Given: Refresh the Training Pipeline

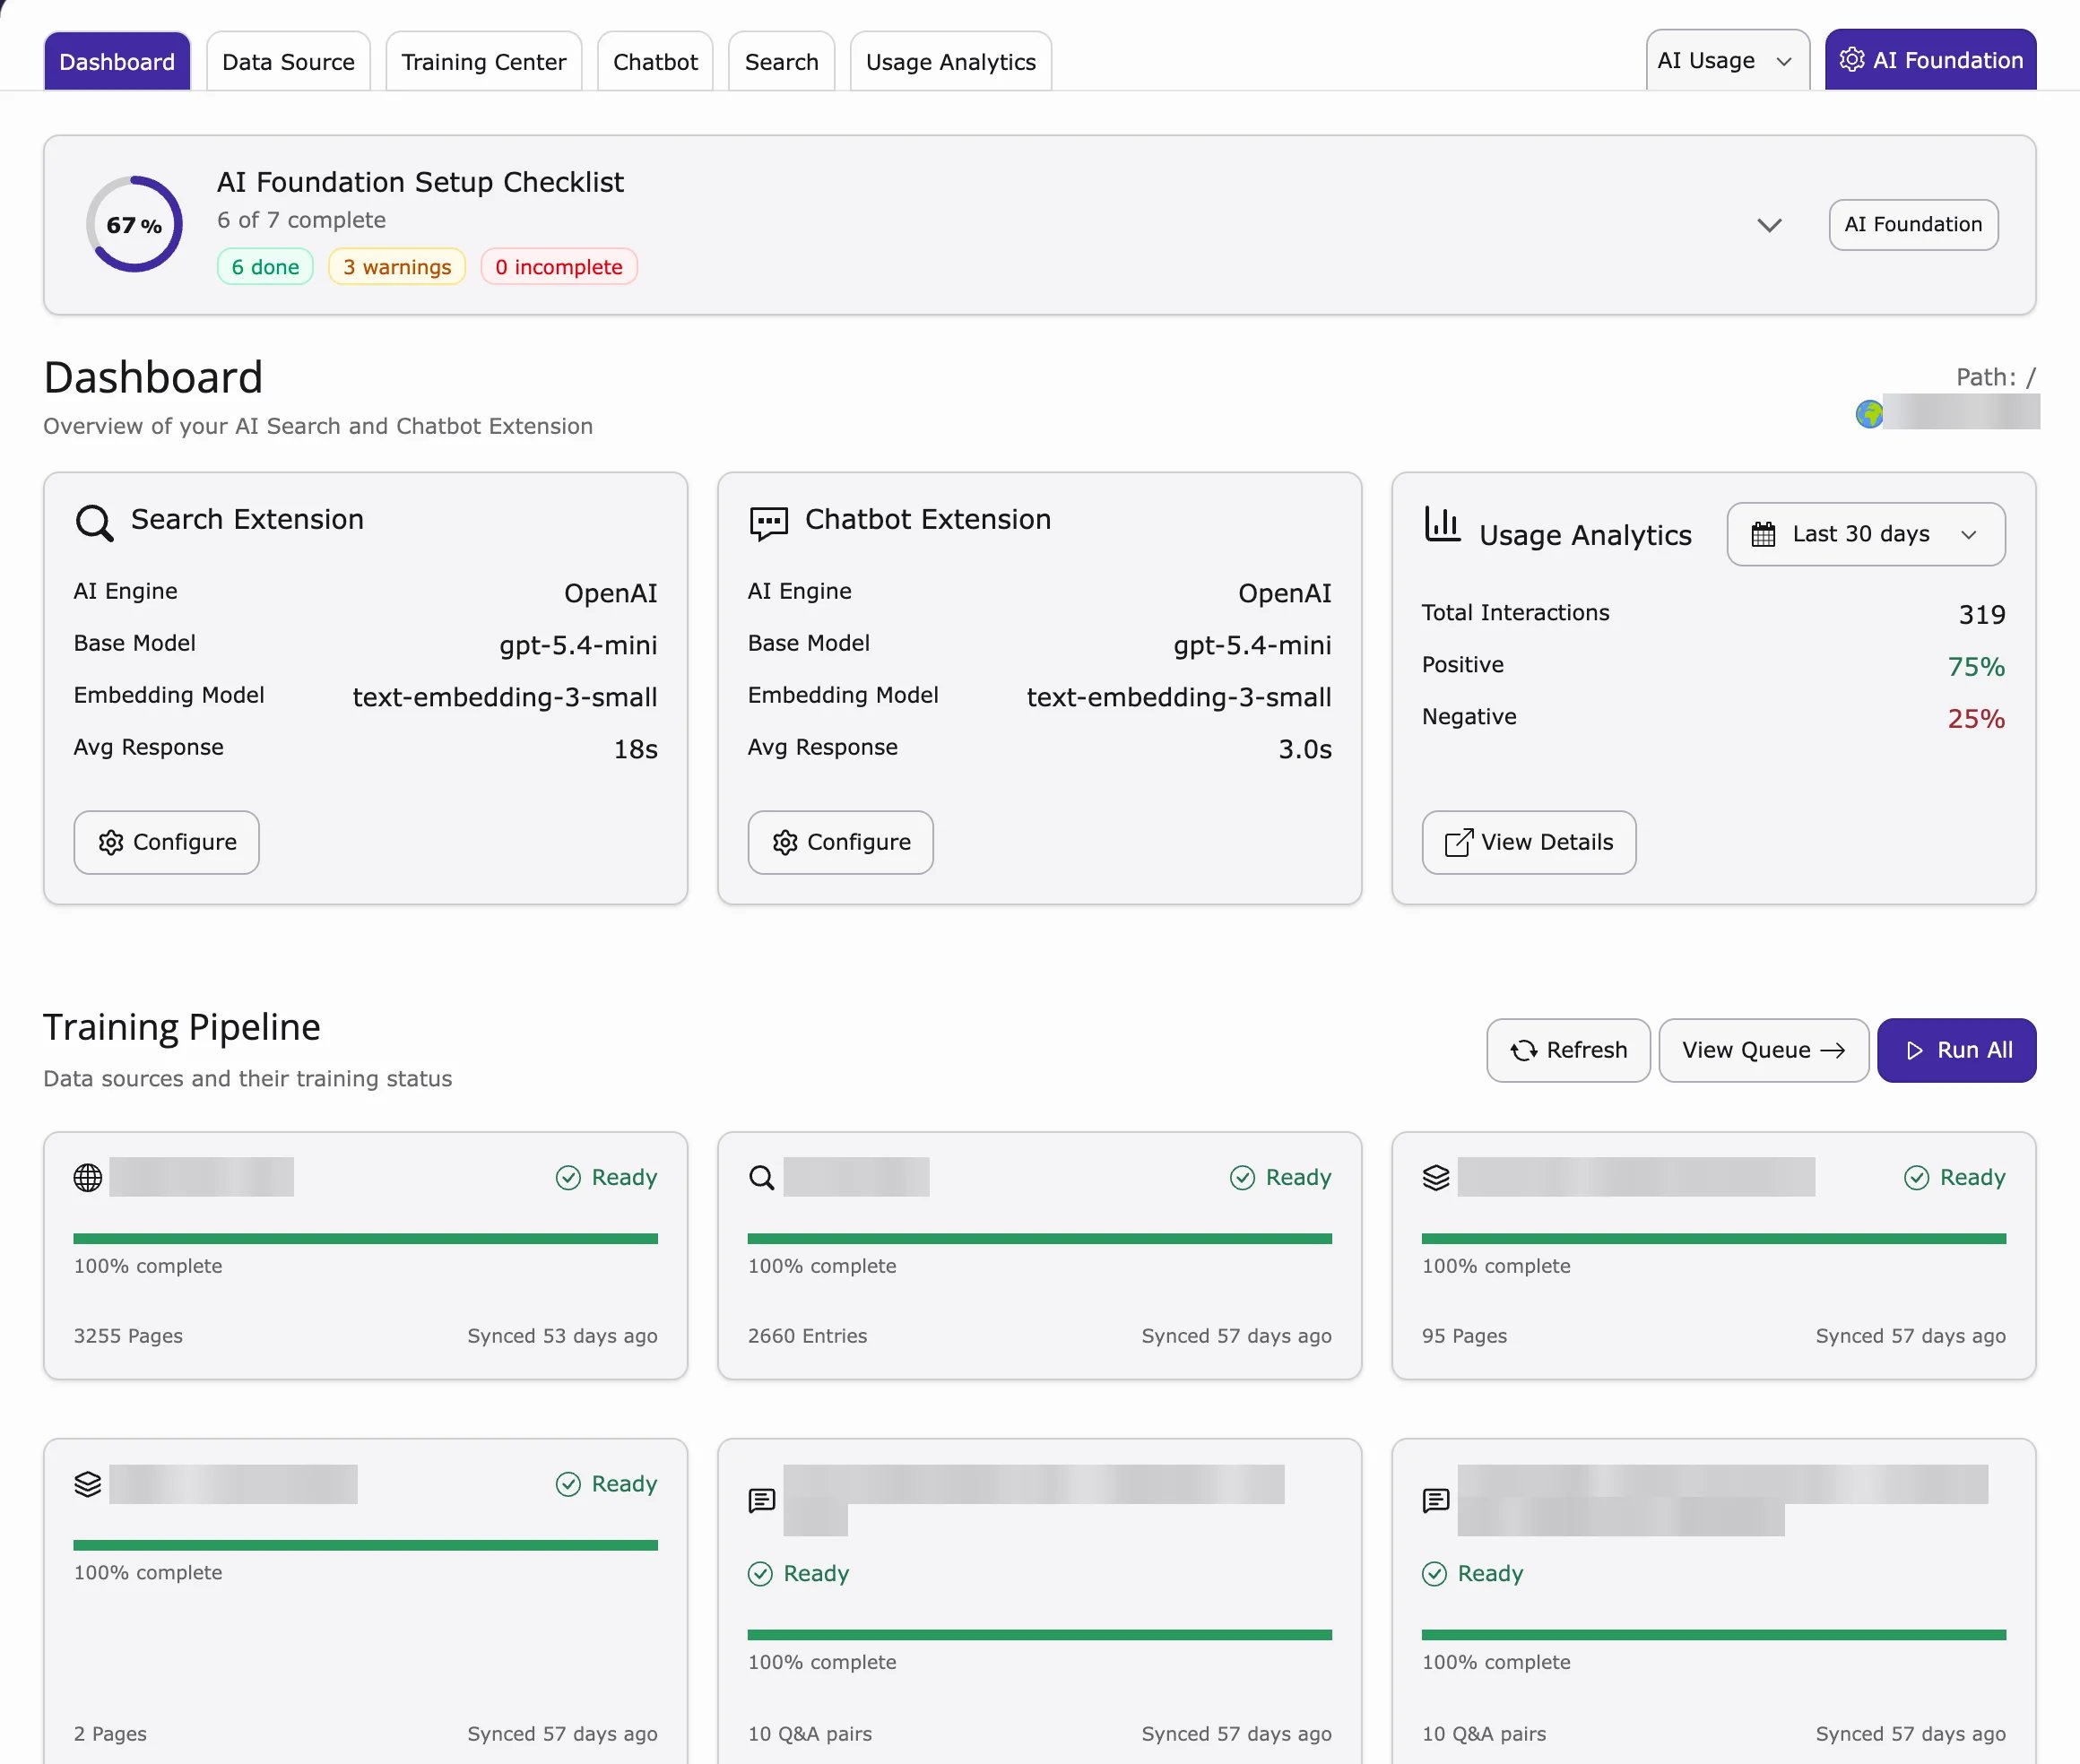Looking at the screenshot, I should point(1568,1050).
